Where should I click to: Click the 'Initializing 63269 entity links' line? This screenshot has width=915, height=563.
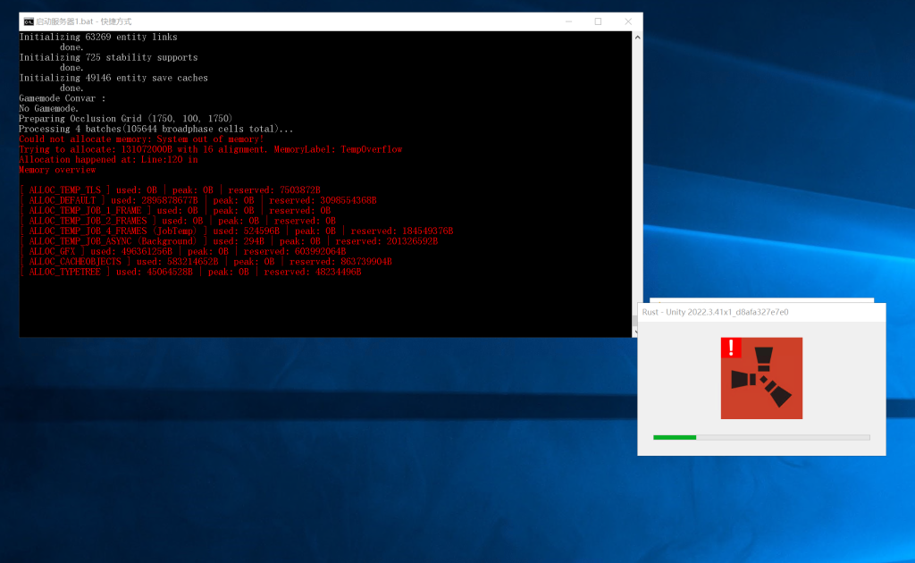[98, 38]
